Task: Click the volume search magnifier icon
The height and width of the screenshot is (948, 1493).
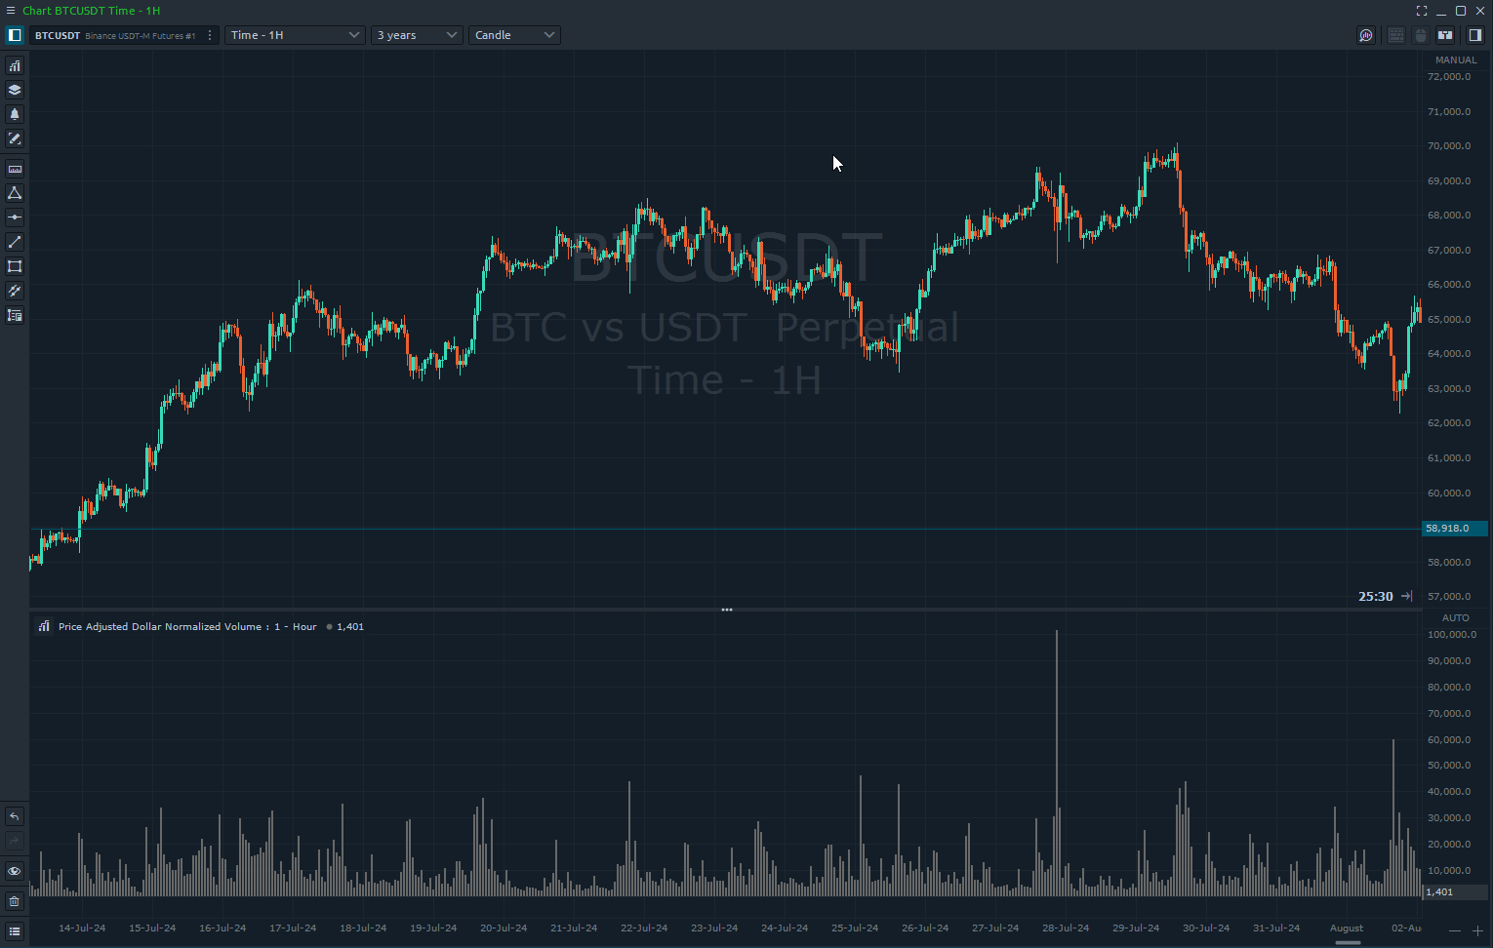Action: pos(1366,35)
